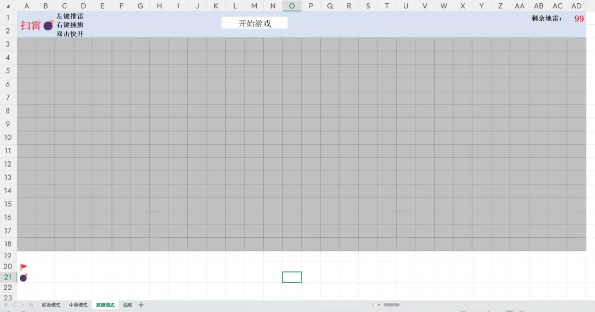Select row 22 header

(x=8, y=288)
